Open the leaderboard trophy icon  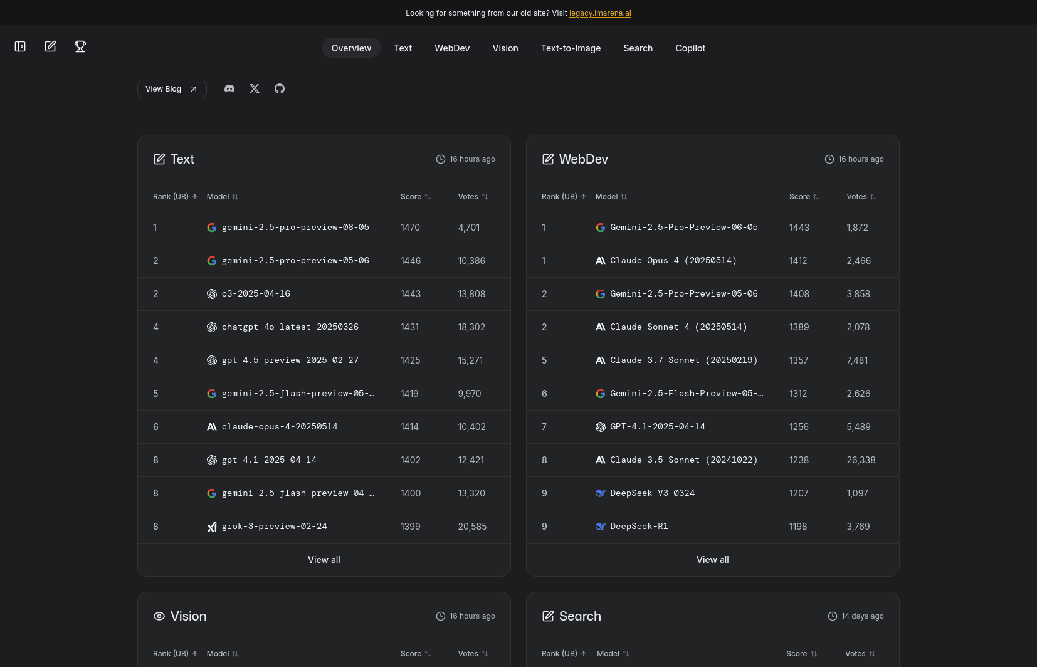[x=80, y=46]
